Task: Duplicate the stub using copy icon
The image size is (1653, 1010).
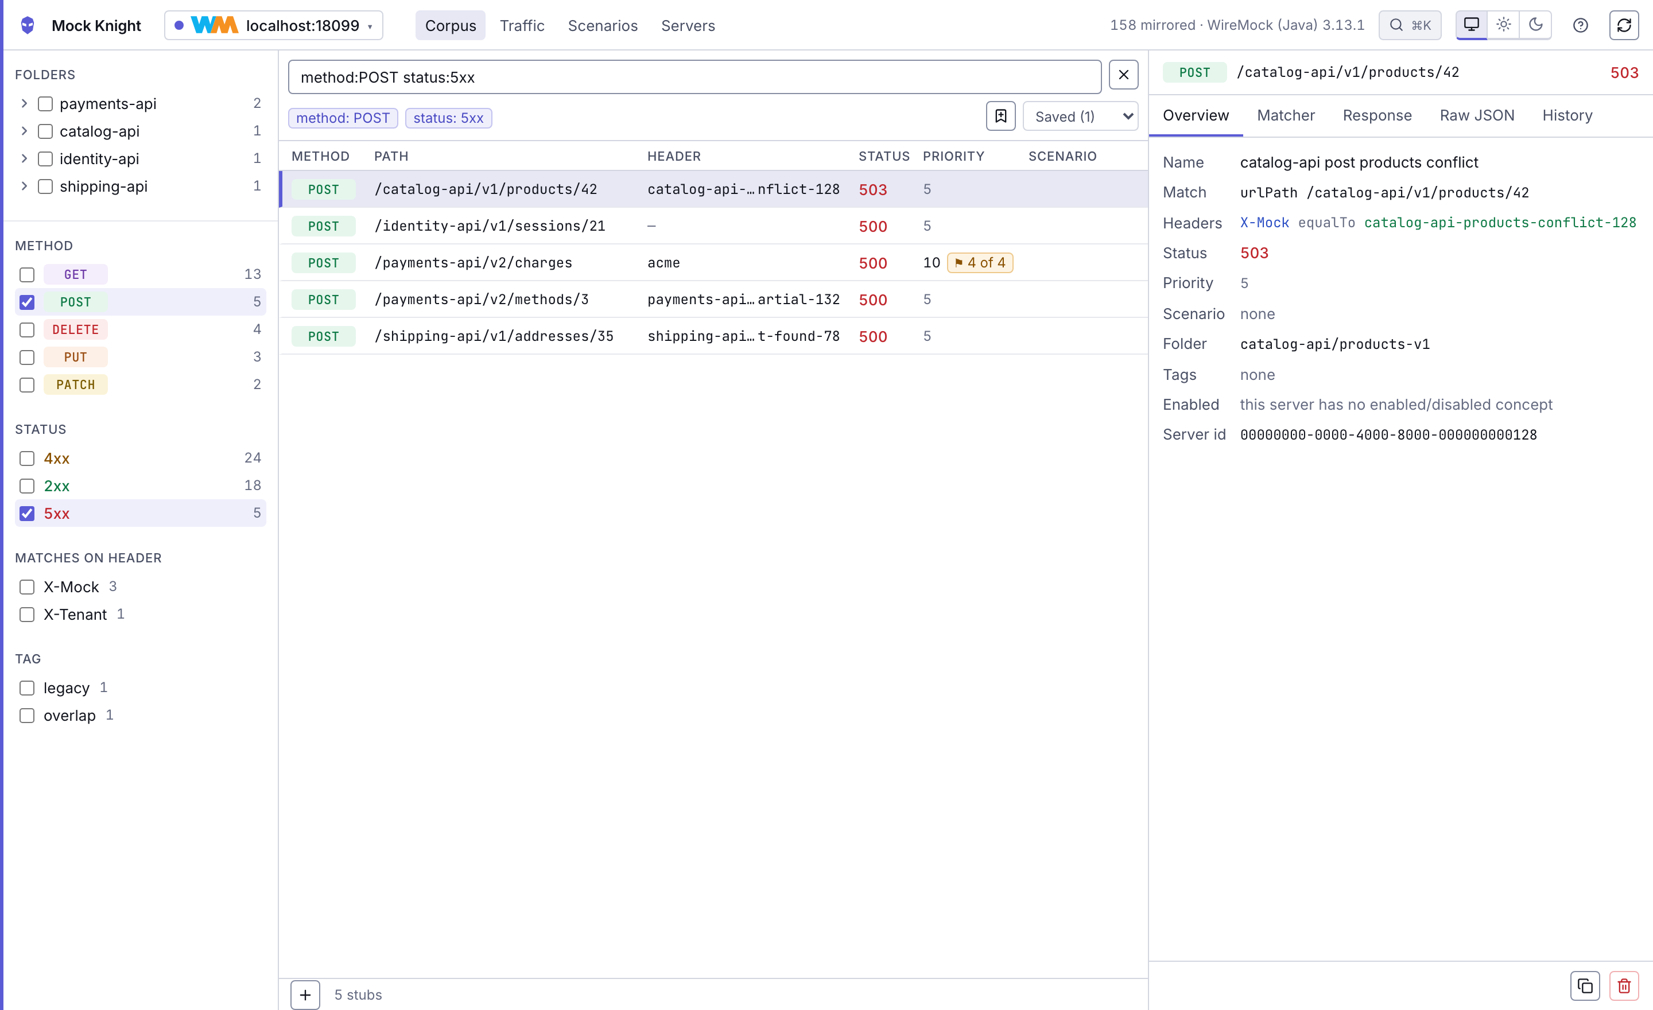Action: pos(1585,986)
